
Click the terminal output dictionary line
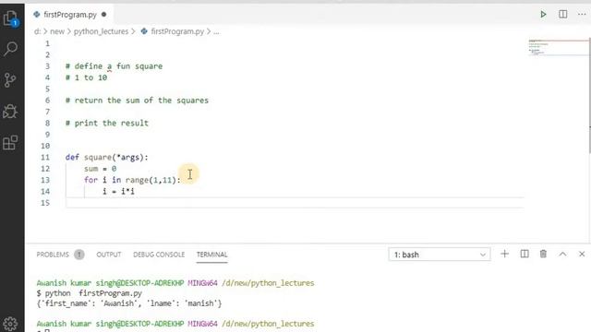(129, 303)
